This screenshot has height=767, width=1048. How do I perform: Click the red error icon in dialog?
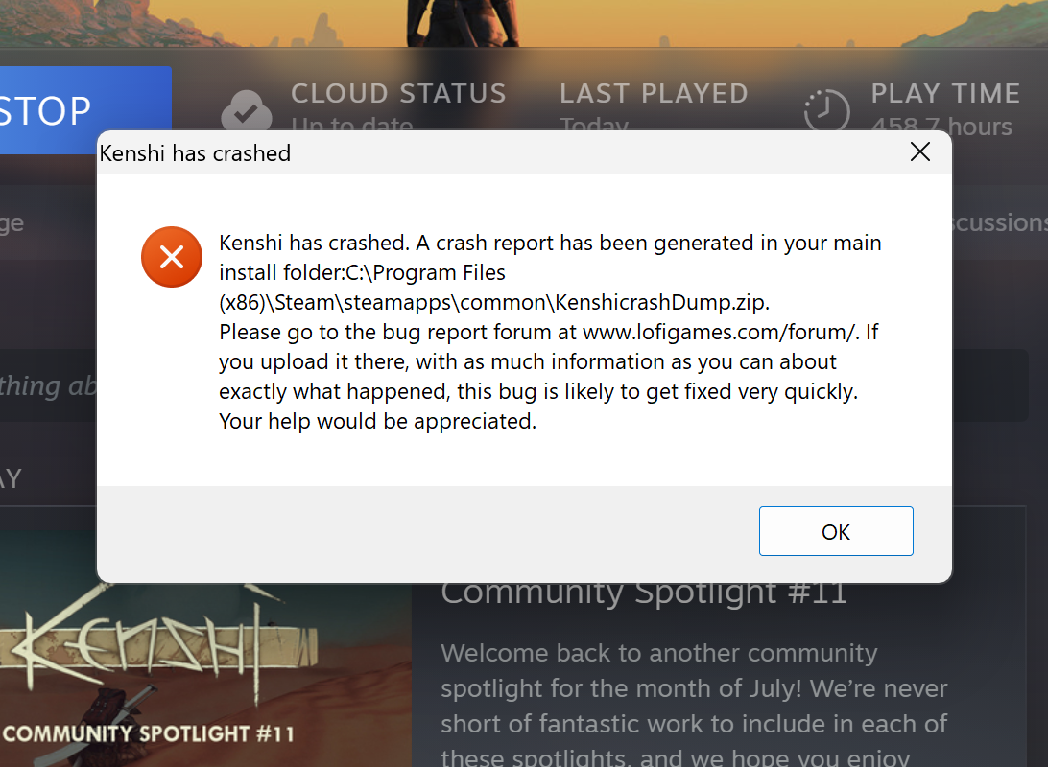(172, 257)
